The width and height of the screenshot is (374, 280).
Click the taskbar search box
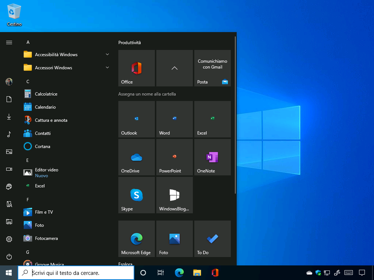click(x=76, y=273)
